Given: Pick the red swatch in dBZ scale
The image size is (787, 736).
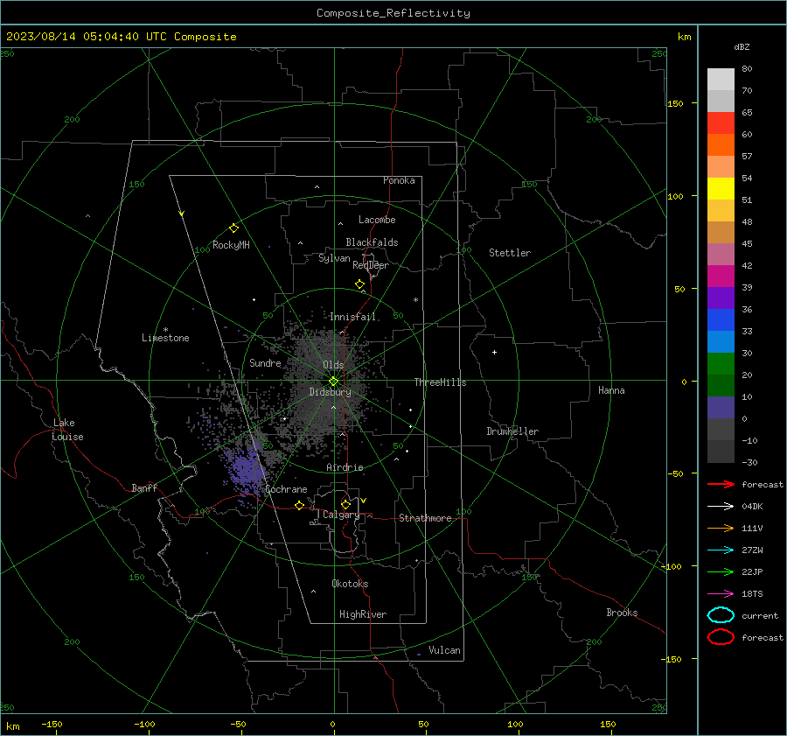Looking at the screenshot, I should click(x=721, y=123).
